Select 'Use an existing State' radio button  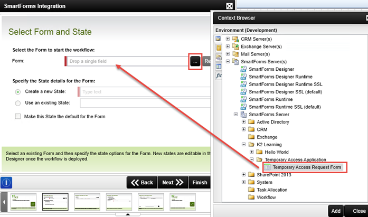coord(18,103)
